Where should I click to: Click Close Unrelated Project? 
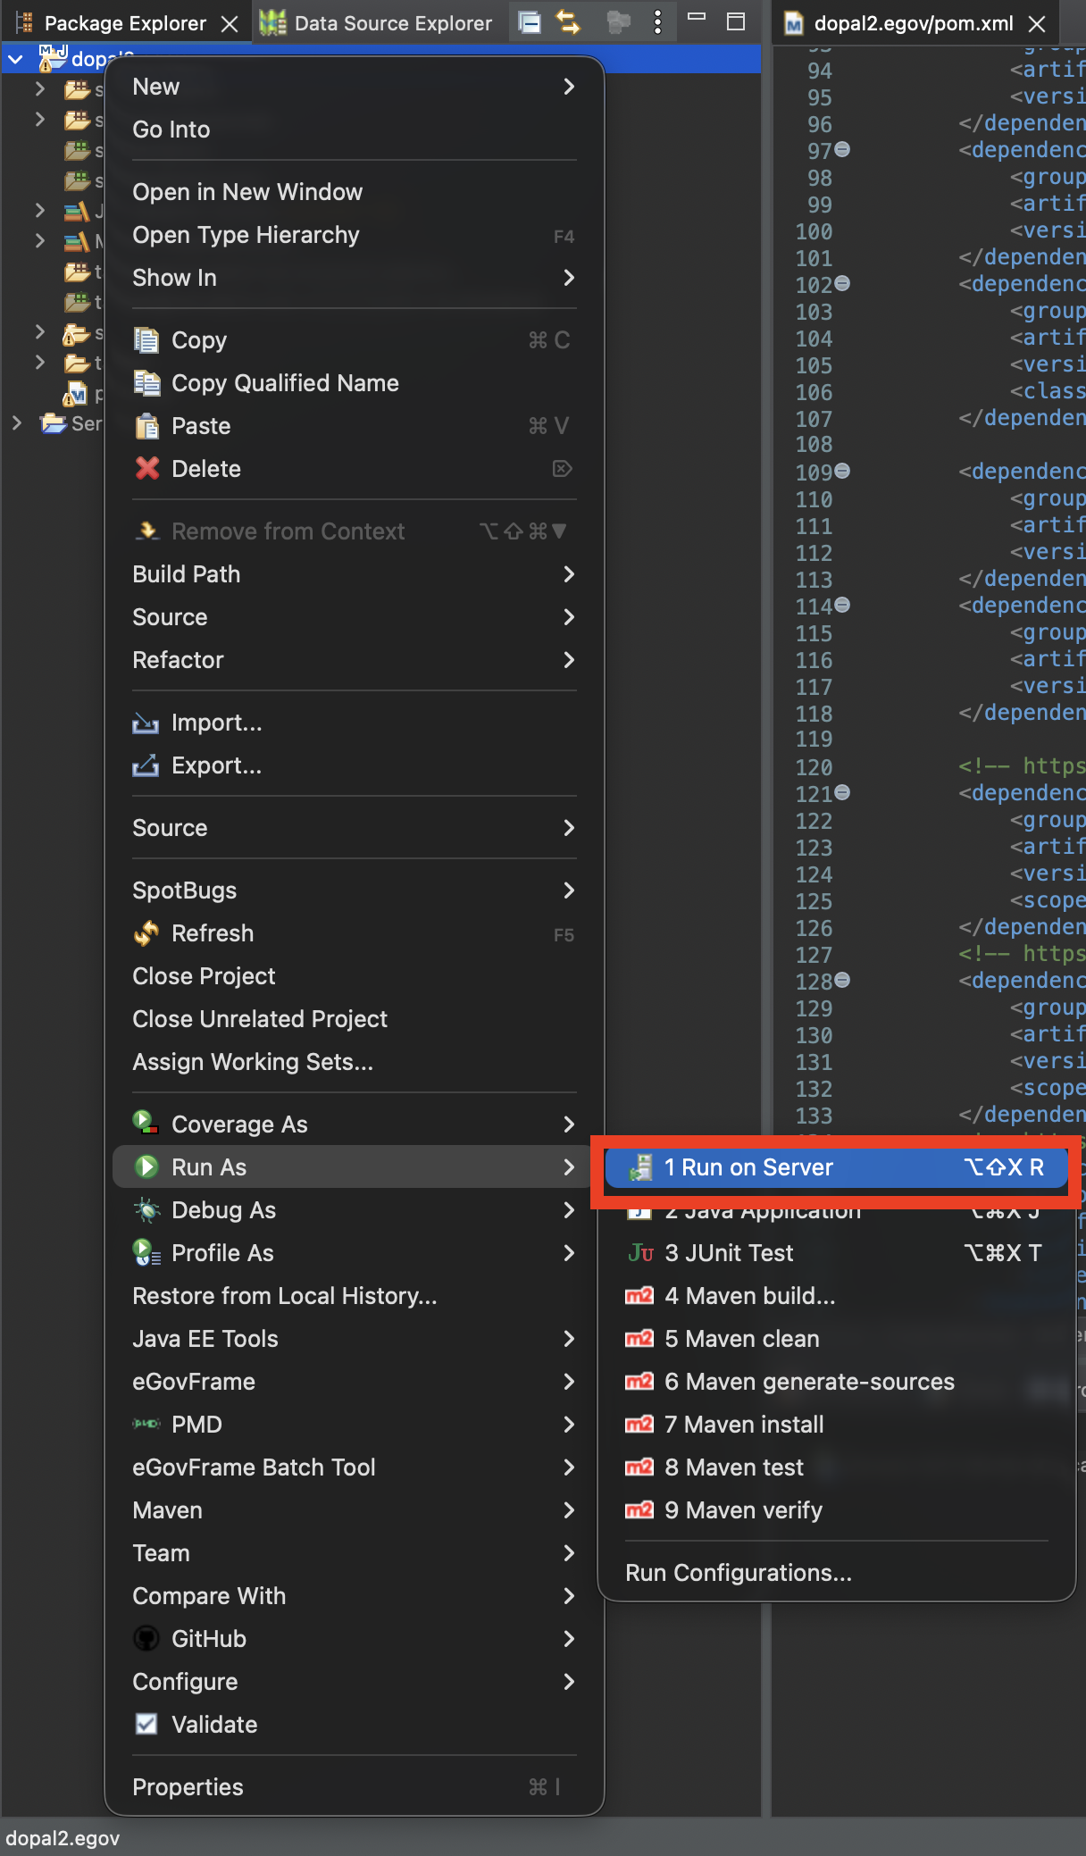tap(355, 1019)
